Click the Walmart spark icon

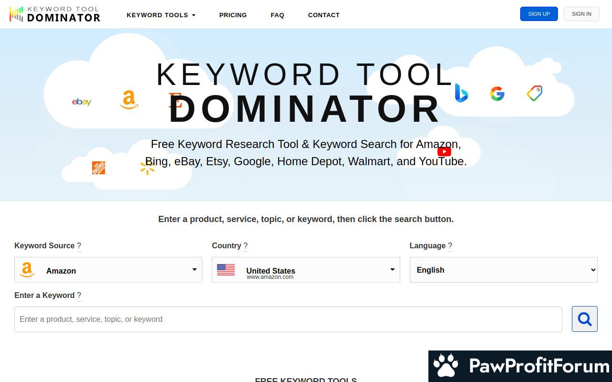(x=147, y=168)
